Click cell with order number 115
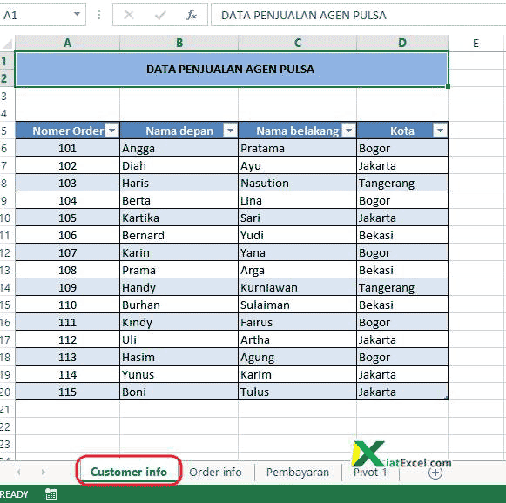 click(67, 392)
